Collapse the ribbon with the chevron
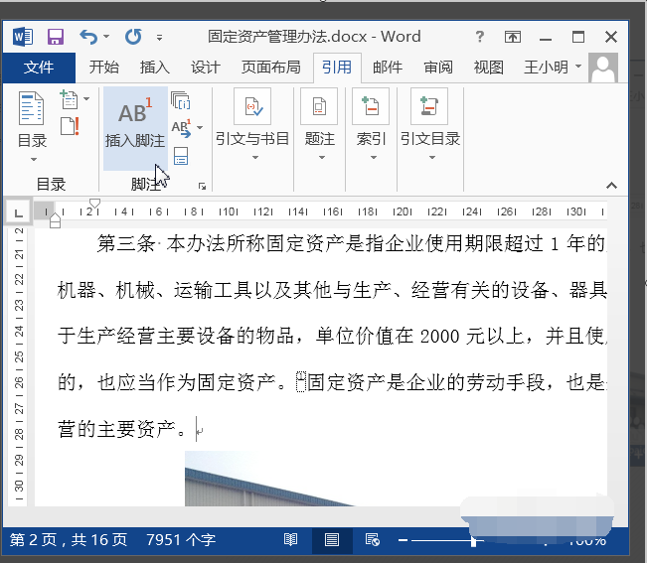This screenshot has height=563, width=647. [611, 186]
